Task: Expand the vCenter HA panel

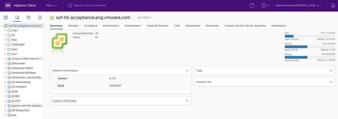Action: [331, 82]
